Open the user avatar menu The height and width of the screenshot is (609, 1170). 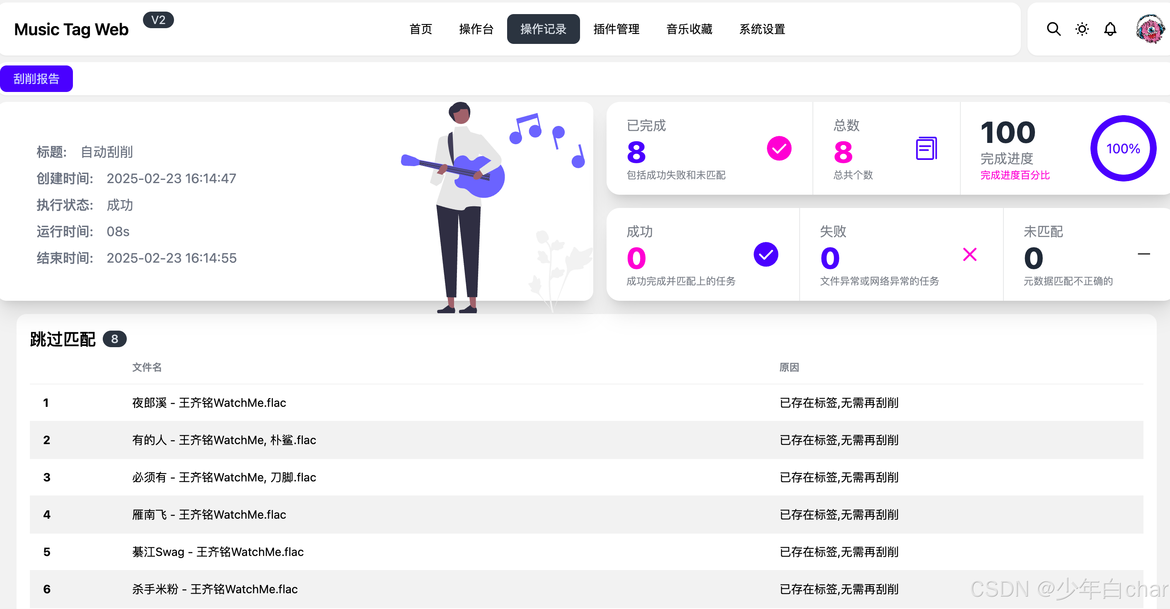(1150, 29)
